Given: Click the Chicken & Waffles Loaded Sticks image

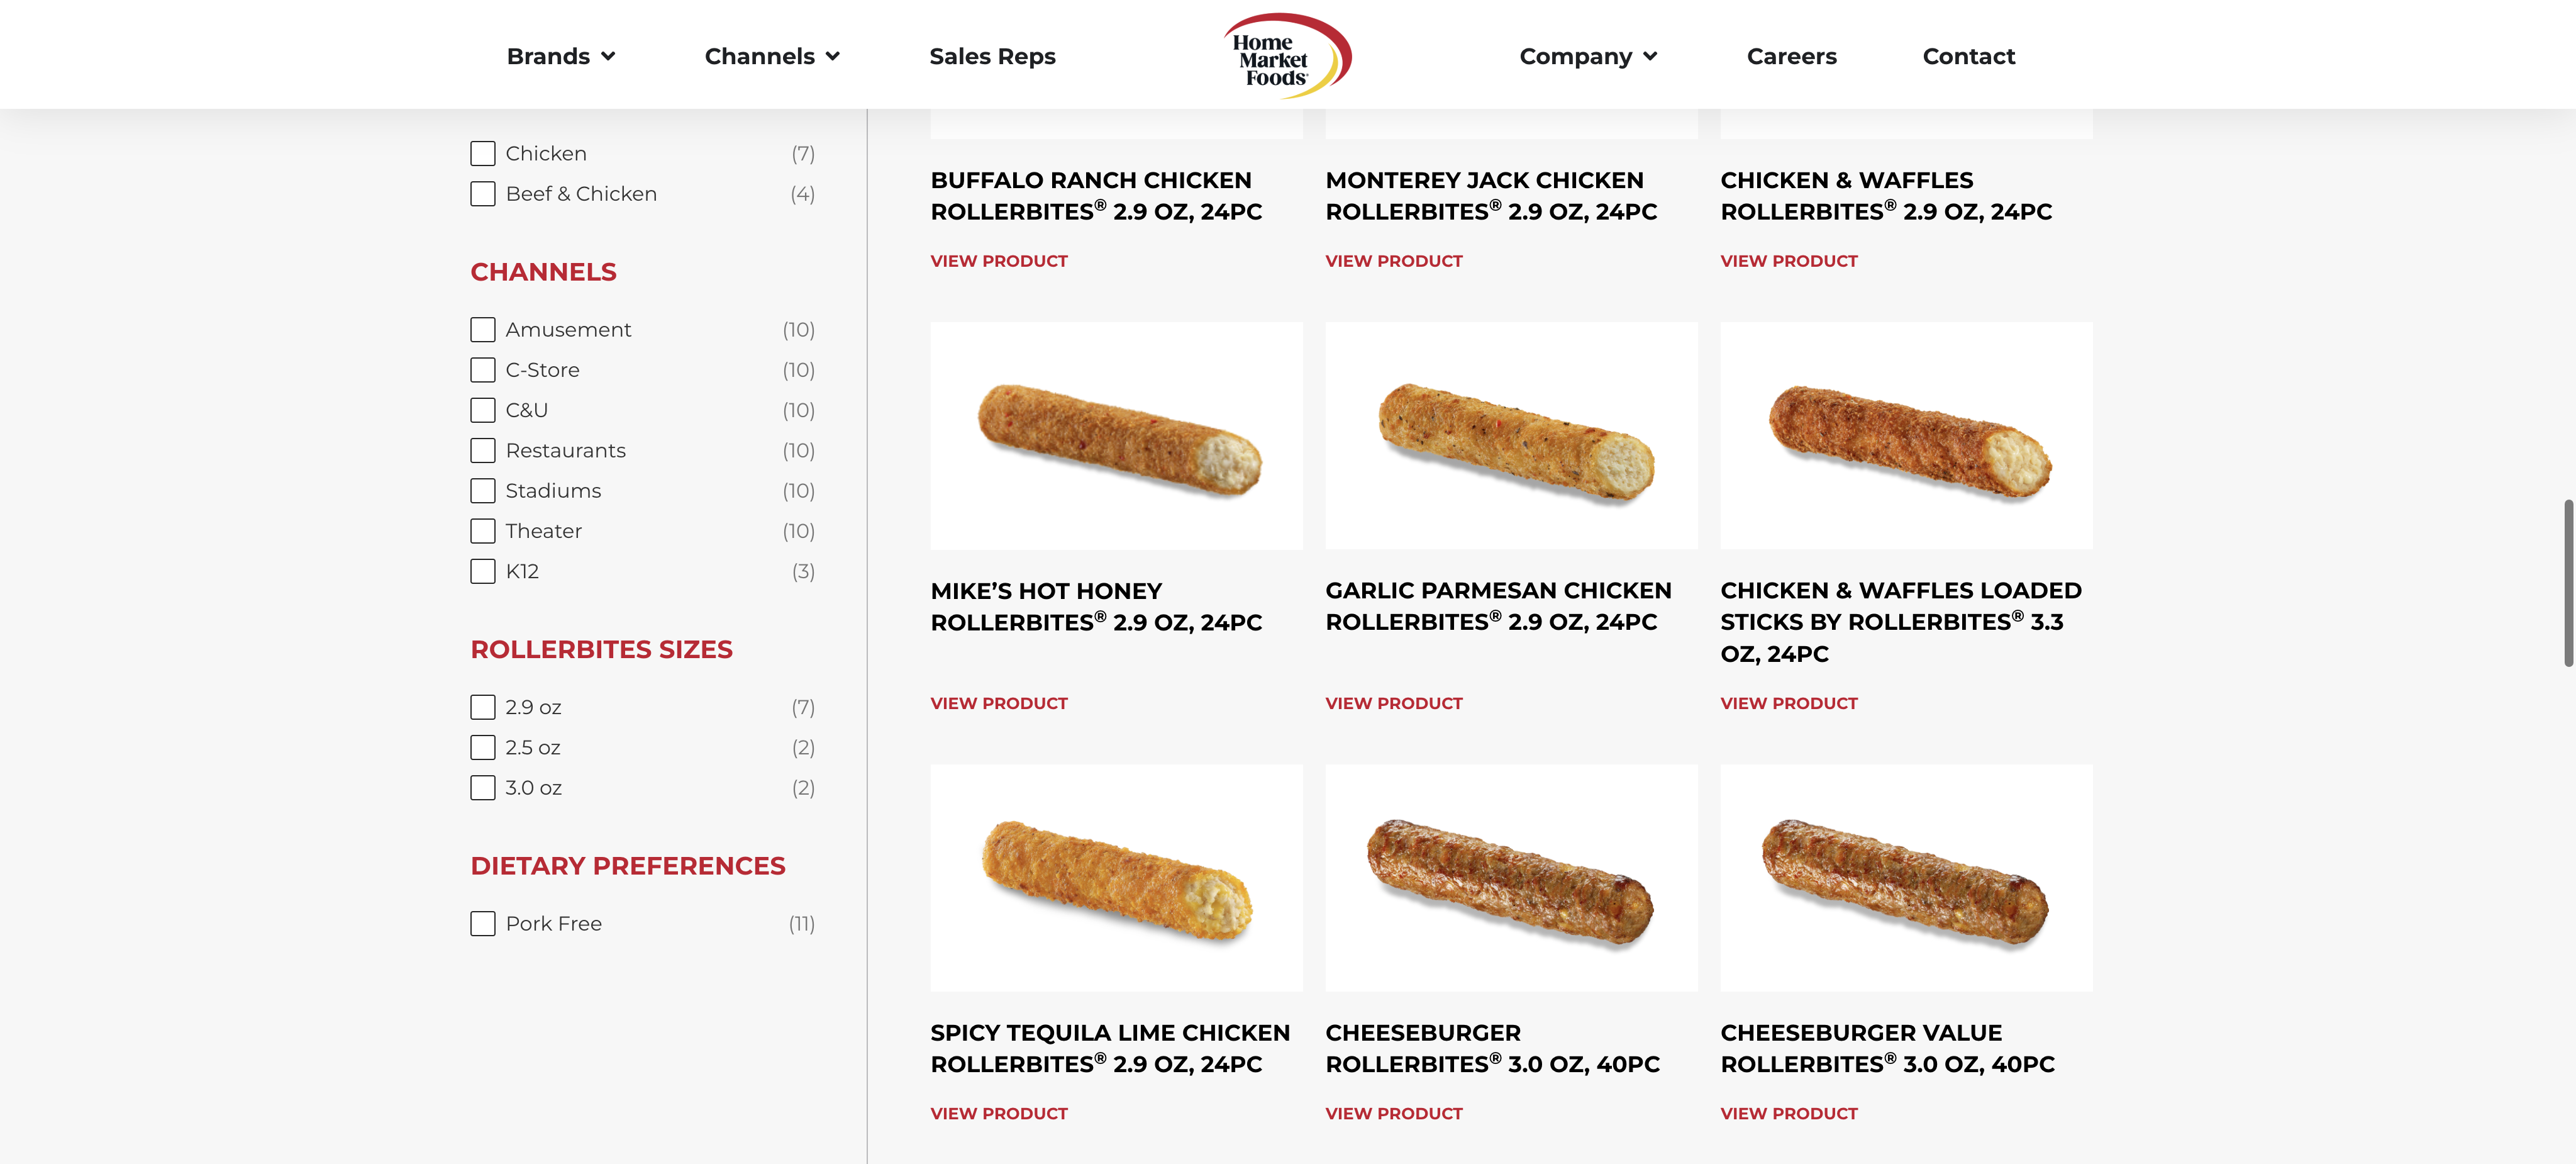Looking at the screenshot, I should 1905,435.
